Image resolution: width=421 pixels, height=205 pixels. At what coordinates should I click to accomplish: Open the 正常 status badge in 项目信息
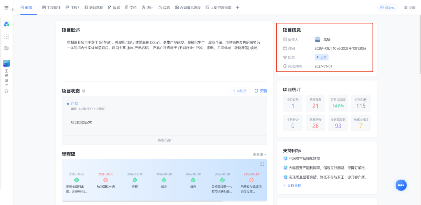[x=321, y=57]
